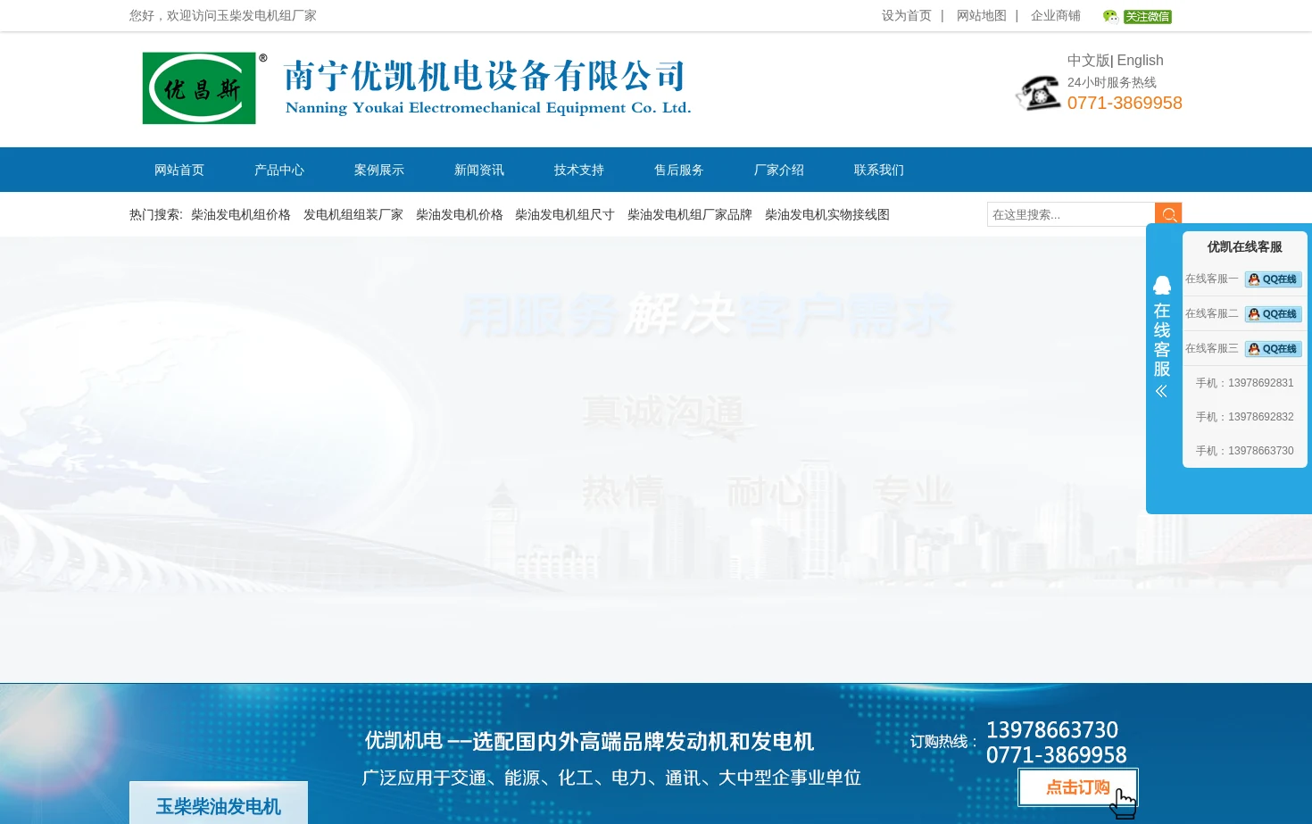The width and height of the screenshot is (1312, 824).
Task: Click hot search 发电机组组装厂家
Action: (353, 214)
